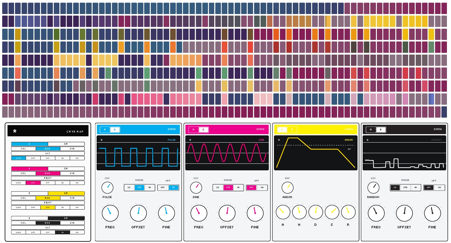
Task: Click the cyan OSC PULSE knob
Action: click(107, 188)
